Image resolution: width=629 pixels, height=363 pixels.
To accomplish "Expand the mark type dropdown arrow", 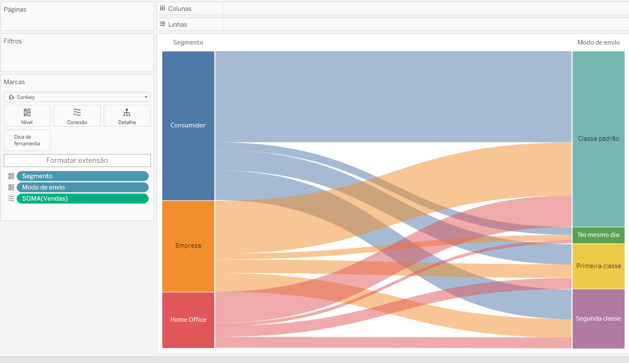I will pos(146,97).
